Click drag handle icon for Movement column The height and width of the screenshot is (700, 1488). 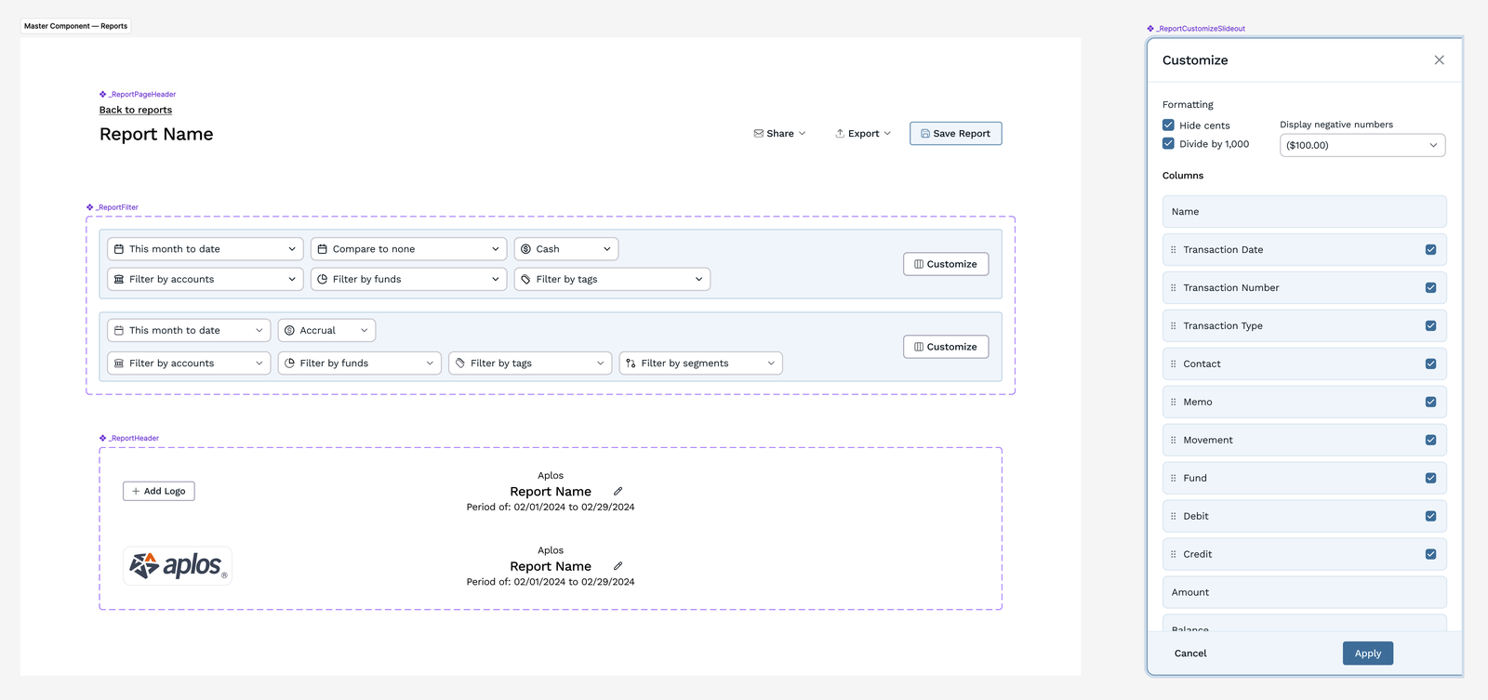tap(1173, 441)
